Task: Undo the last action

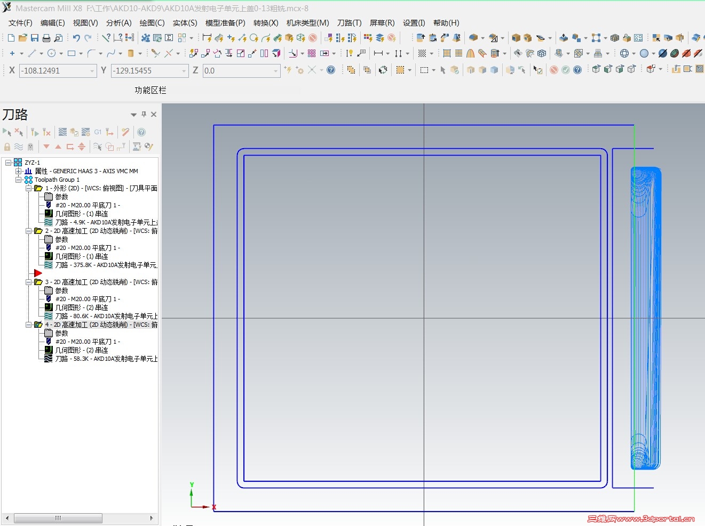Action: point(76,38)
